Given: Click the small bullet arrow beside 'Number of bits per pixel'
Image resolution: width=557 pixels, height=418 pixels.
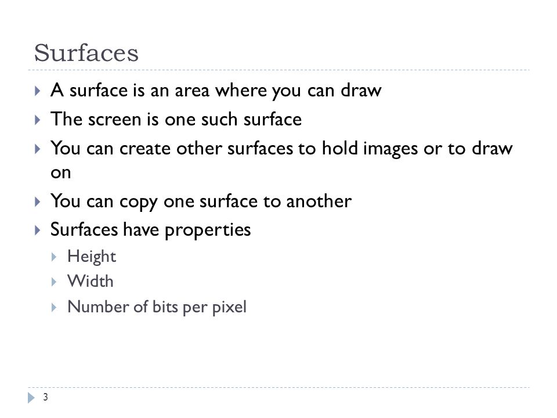Looking at the screenshot, I should click(x=53, y=308).
